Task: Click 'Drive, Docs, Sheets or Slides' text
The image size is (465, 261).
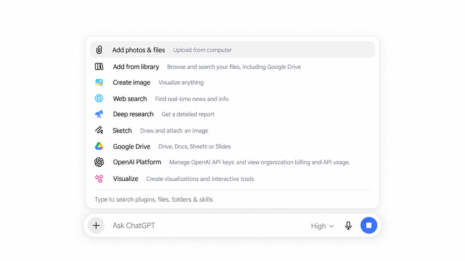Action: coord(194,146)
